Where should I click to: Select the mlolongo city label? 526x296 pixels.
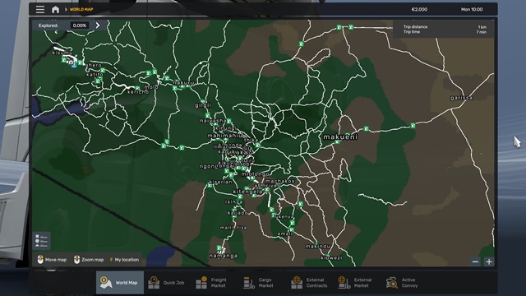pyautogui.click(x=256, y=174)
